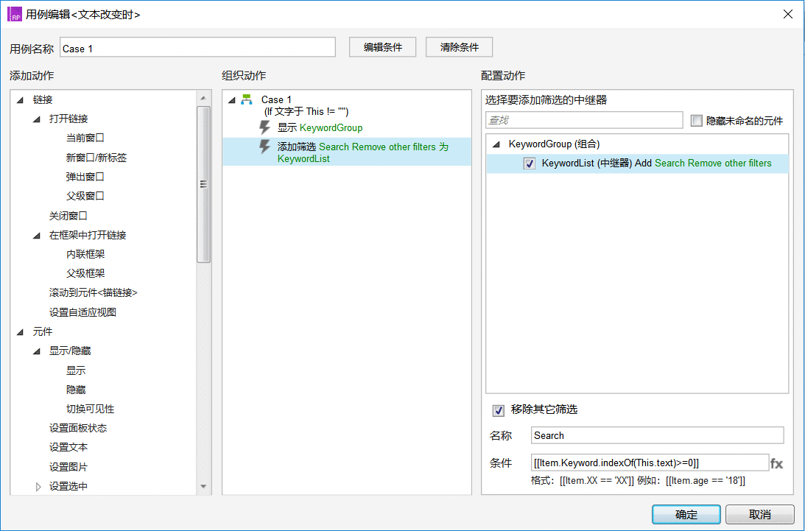The height and width of the screenshot is (531, 805).
Task: Click lightning icon of 添加筛选 action
Action: coord(264,147)
